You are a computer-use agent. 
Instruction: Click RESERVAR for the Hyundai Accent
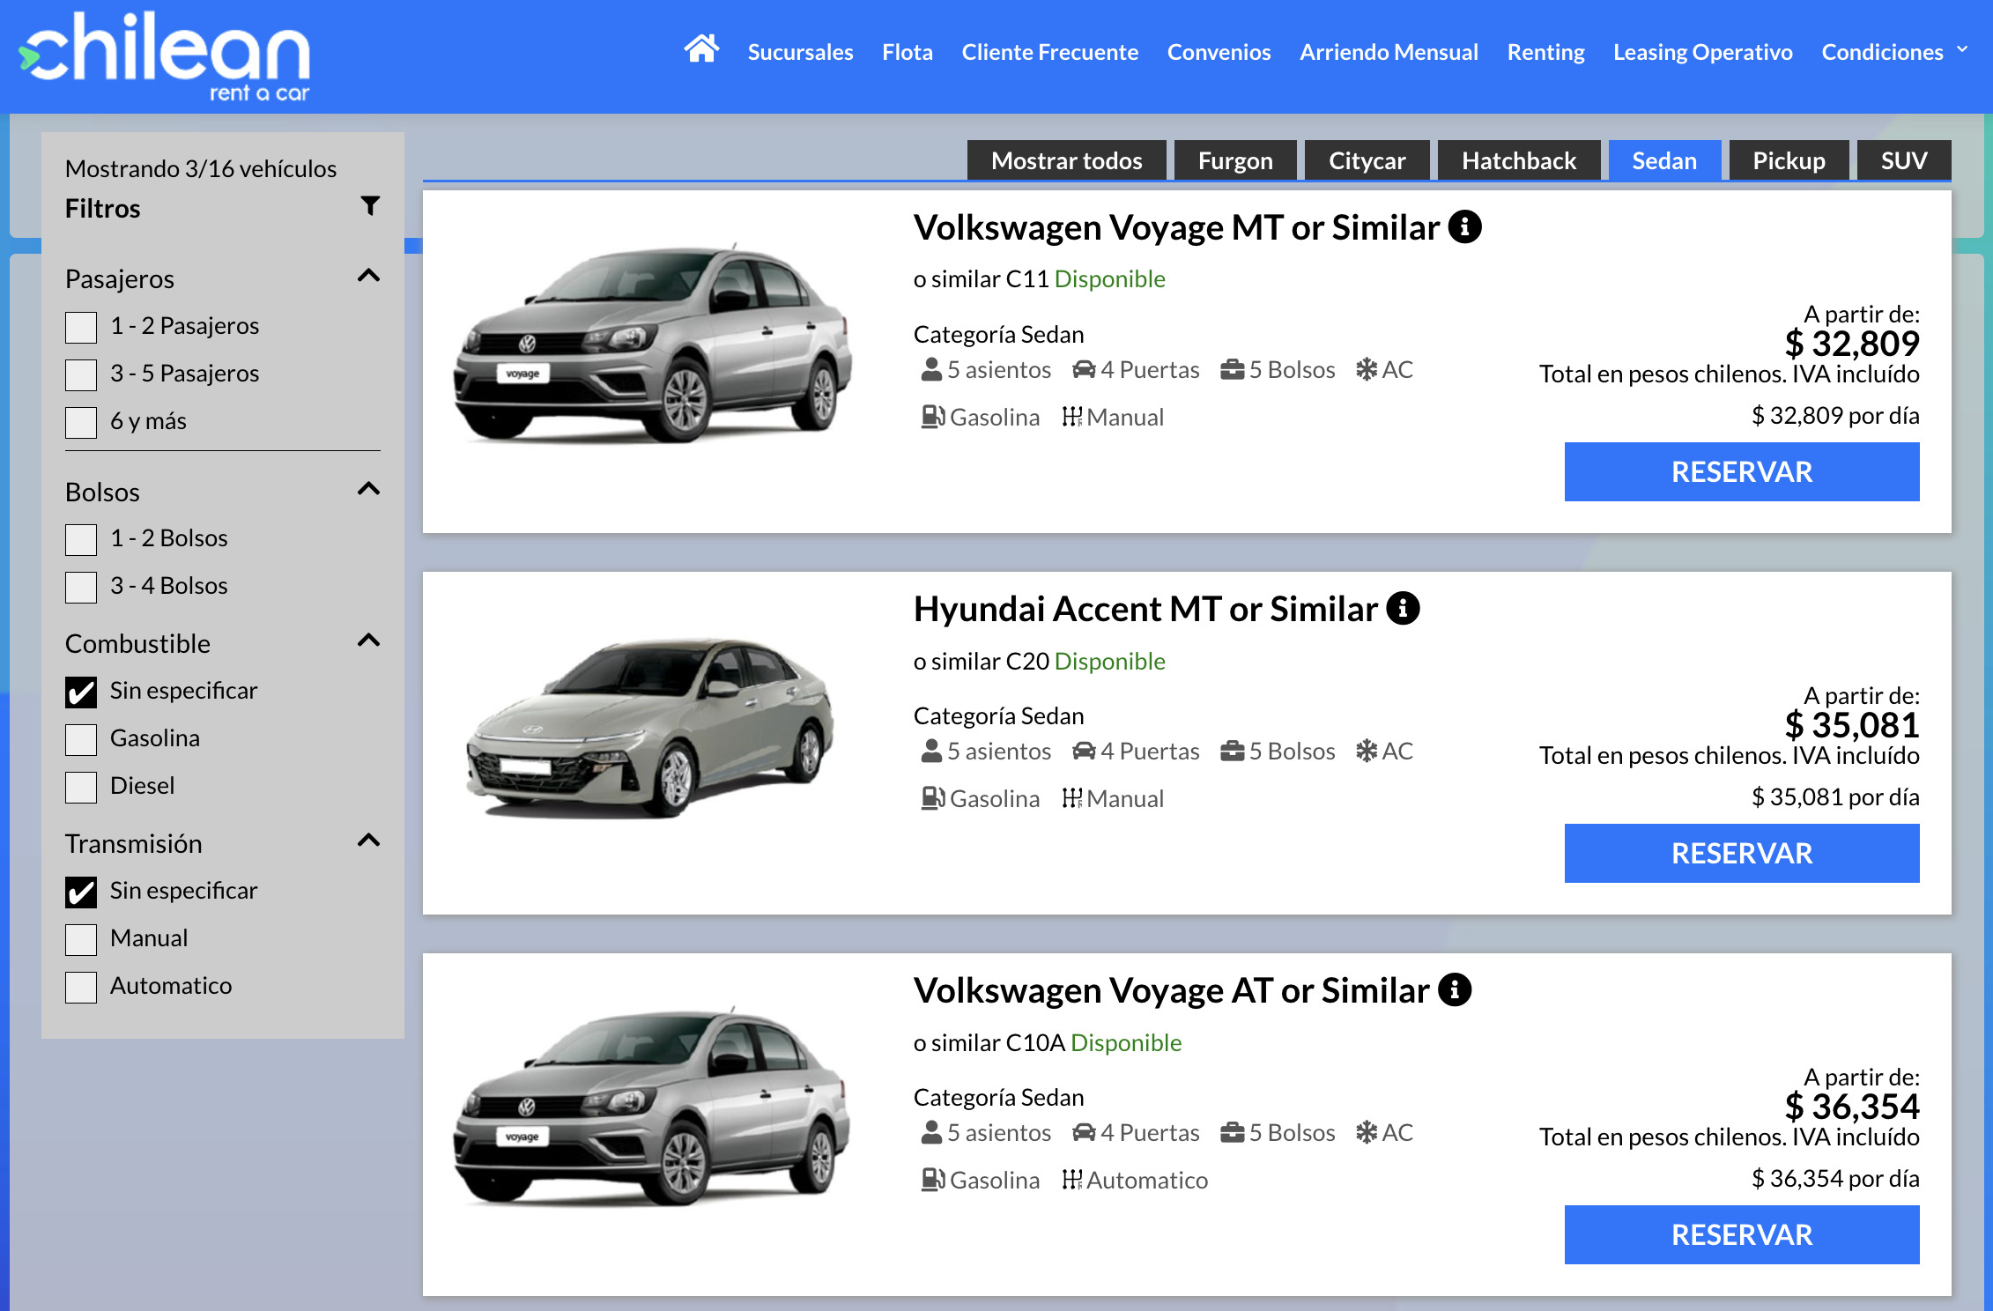tap(1741, 853)
